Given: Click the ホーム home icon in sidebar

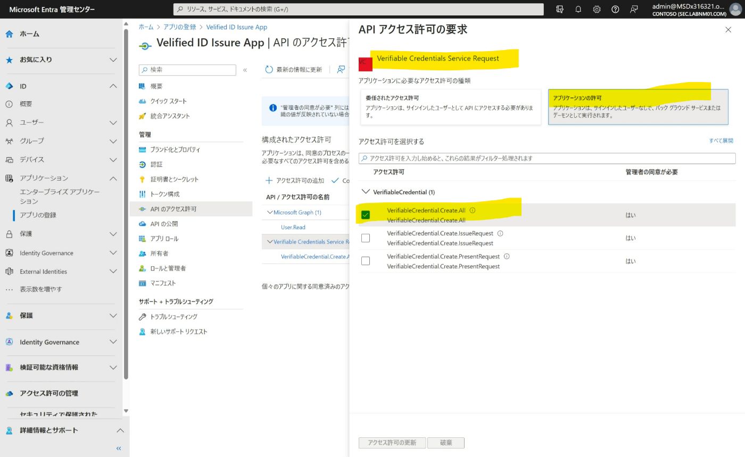Looking at the screenshot, I should 9,34.
